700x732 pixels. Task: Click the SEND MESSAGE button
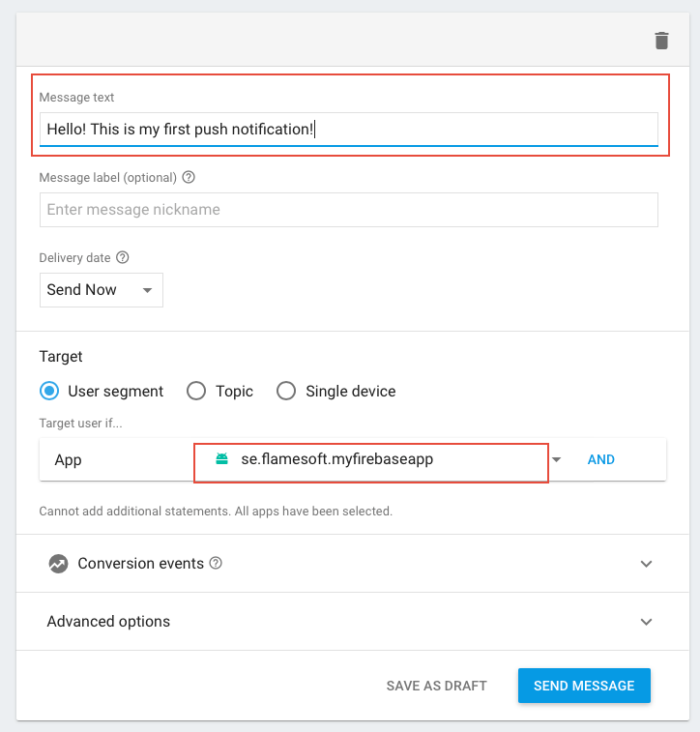coord(584,686)
